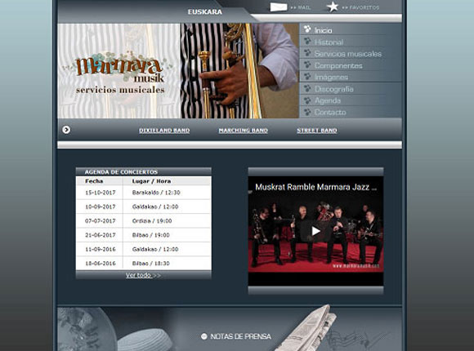Select the Bilbao / 18:30 entry
Screen dimensions: 474x351
point(150,264)
